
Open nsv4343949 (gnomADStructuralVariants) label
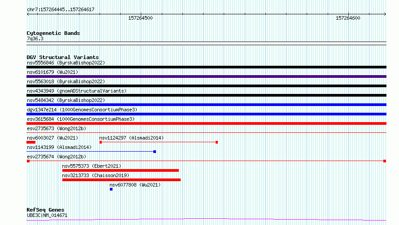(x=77, y=91)
